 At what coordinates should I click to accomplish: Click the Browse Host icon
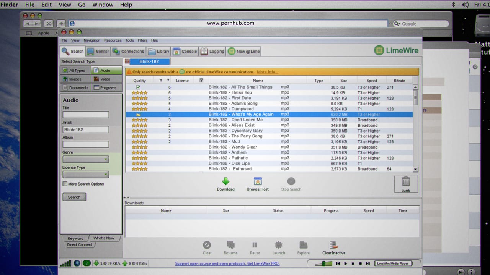pos(258,181)
